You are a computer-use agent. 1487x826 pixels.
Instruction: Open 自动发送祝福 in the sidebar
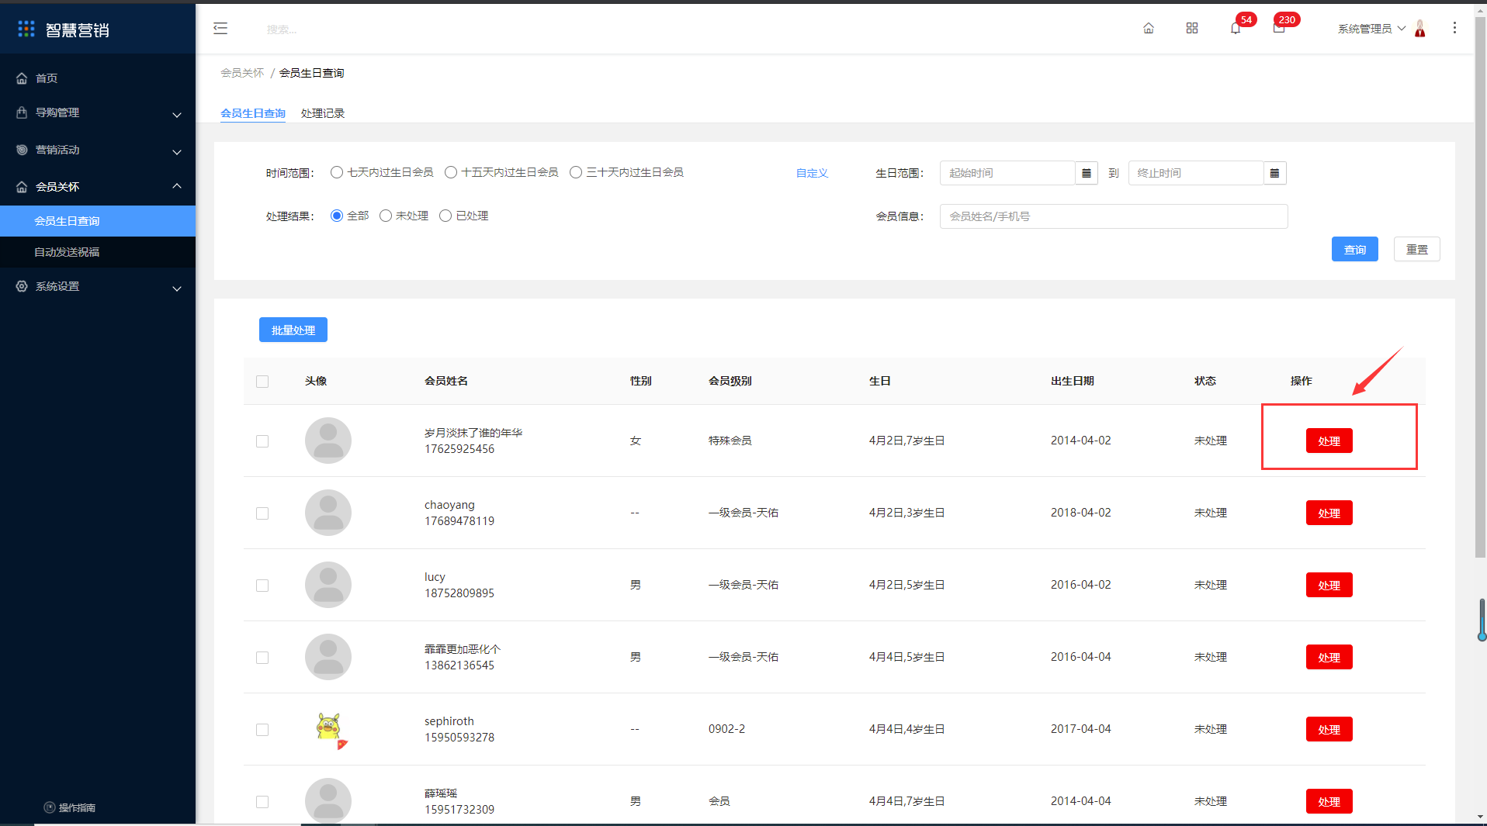(x=98, y=252)
